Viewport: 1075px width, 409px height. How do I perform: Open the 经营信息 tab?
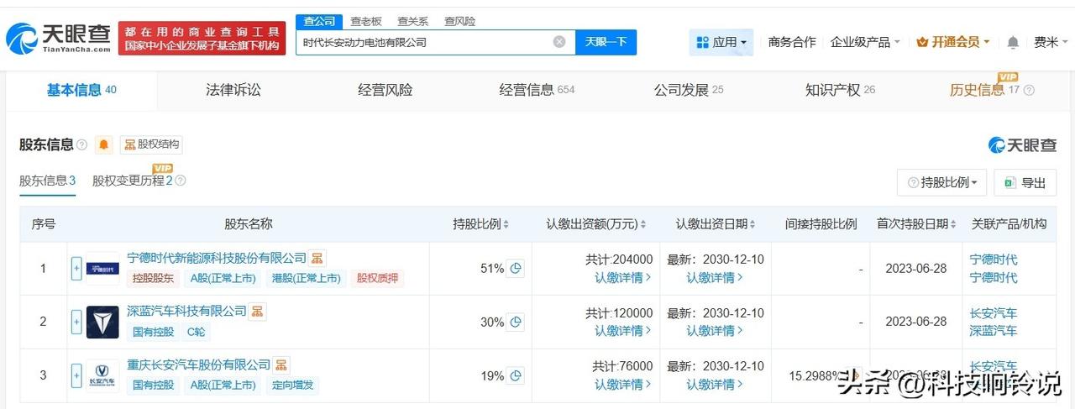(537, 90)
